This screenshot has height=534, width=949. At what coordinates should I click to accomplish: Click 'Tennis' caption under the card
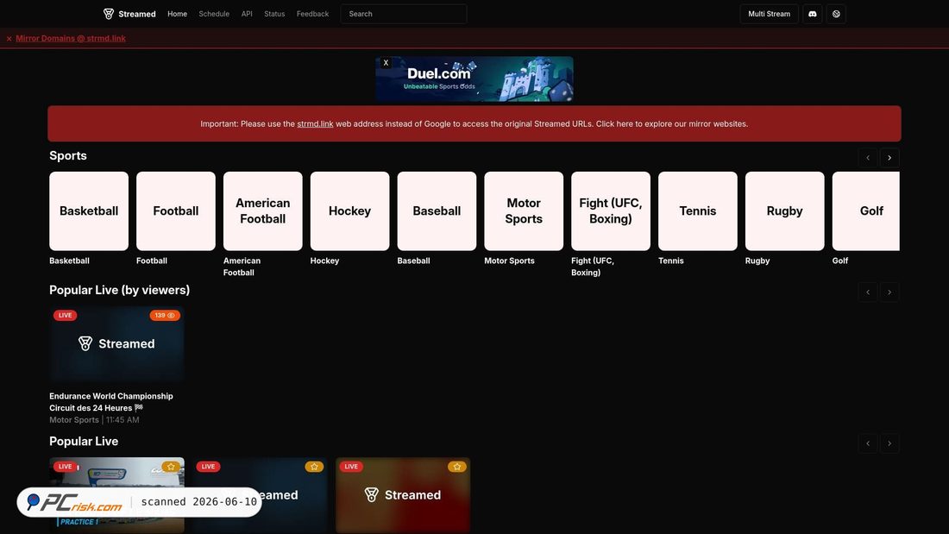point(671,261)
